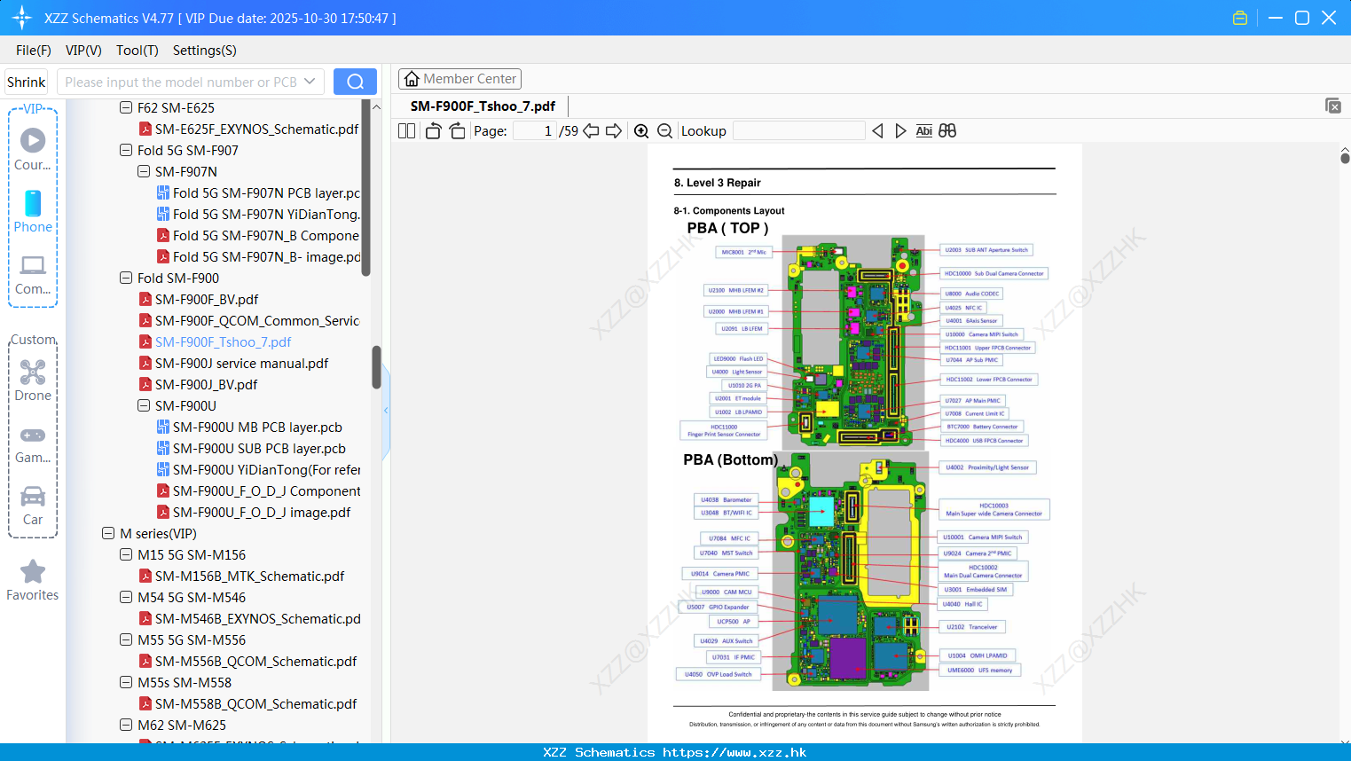The width and height of the screenshot is (1351, 761).
Task: Open SM-F900U SUB PCB layer.pcb
Action: [251, 448]
